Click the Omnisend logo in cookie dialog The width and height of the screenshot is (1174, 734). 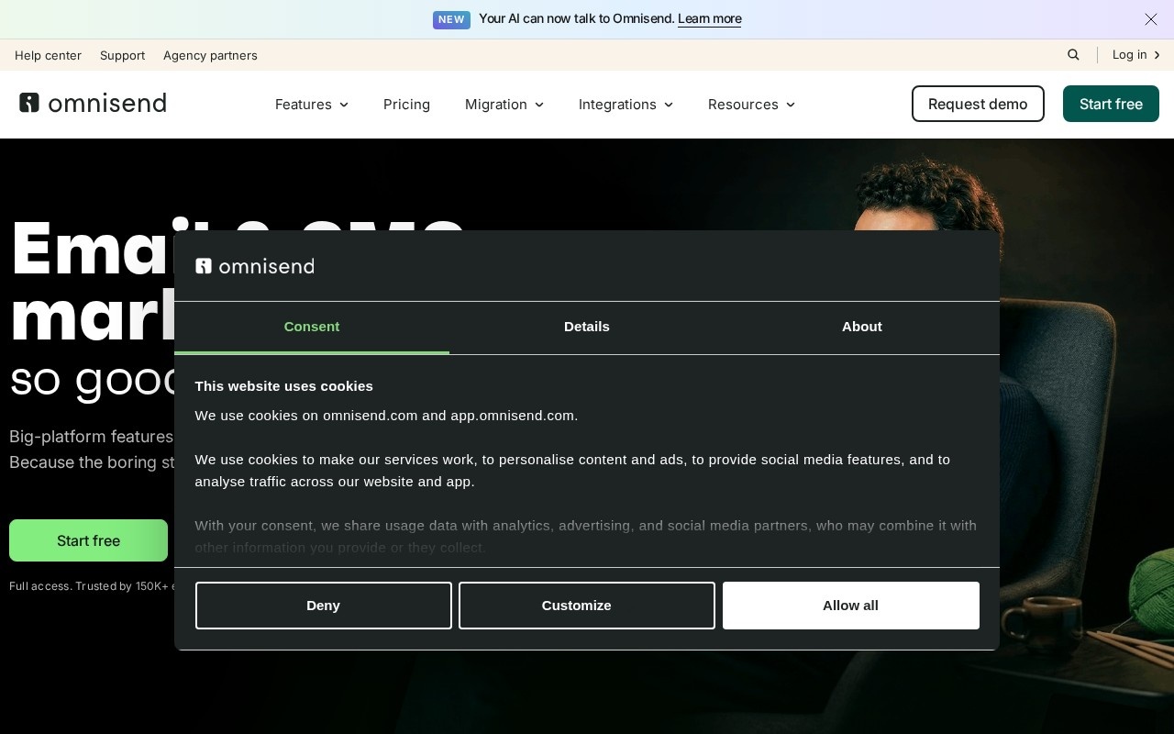pos(255,266)
